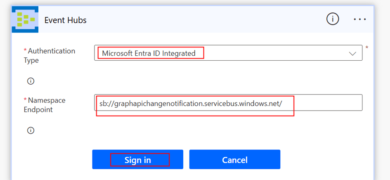
Task: Click the asterisk before Namespace Endpoint label
Action: pyautogui.click(x=25, y=100)
